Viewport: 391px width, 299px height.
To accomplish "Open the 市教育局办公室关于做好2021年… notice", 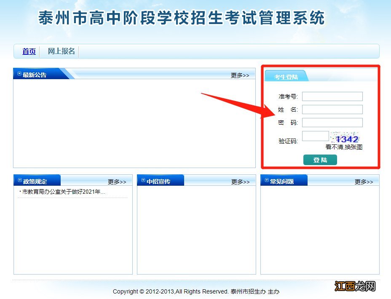I will tap(63, 192).
